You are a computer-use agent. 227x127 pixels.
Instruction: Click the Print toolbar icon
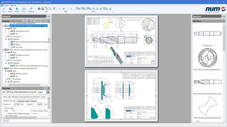(x=24, y=9)
